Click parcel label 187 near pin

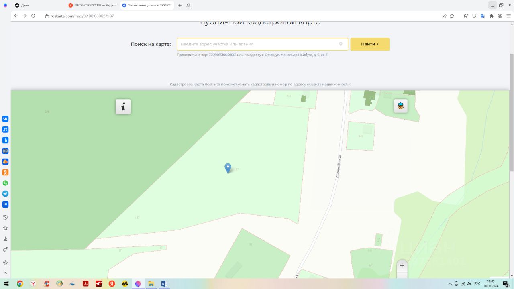237,169
